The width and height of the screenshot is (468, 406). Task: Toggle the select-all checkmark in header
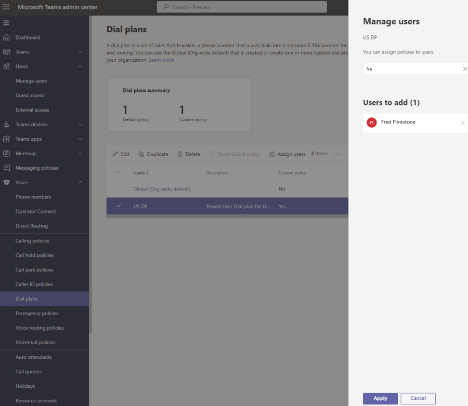tap(119, 171)
